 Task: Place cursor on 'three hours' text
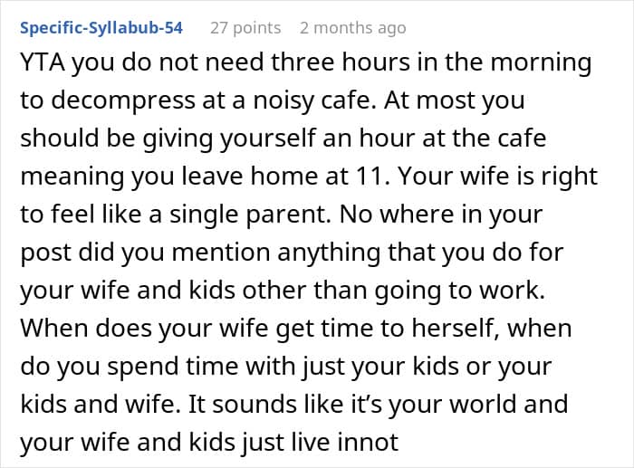(x=341, y=62)
